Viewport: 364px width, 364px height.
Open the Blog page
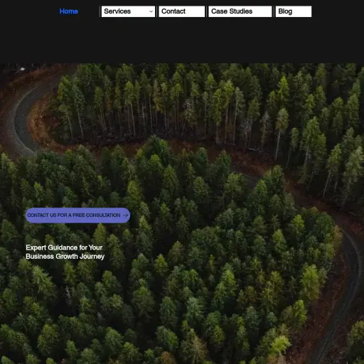[294, 11]
